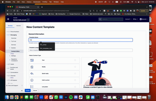
Task: Select the List picker radio button
Action: [x=75, y=87]
